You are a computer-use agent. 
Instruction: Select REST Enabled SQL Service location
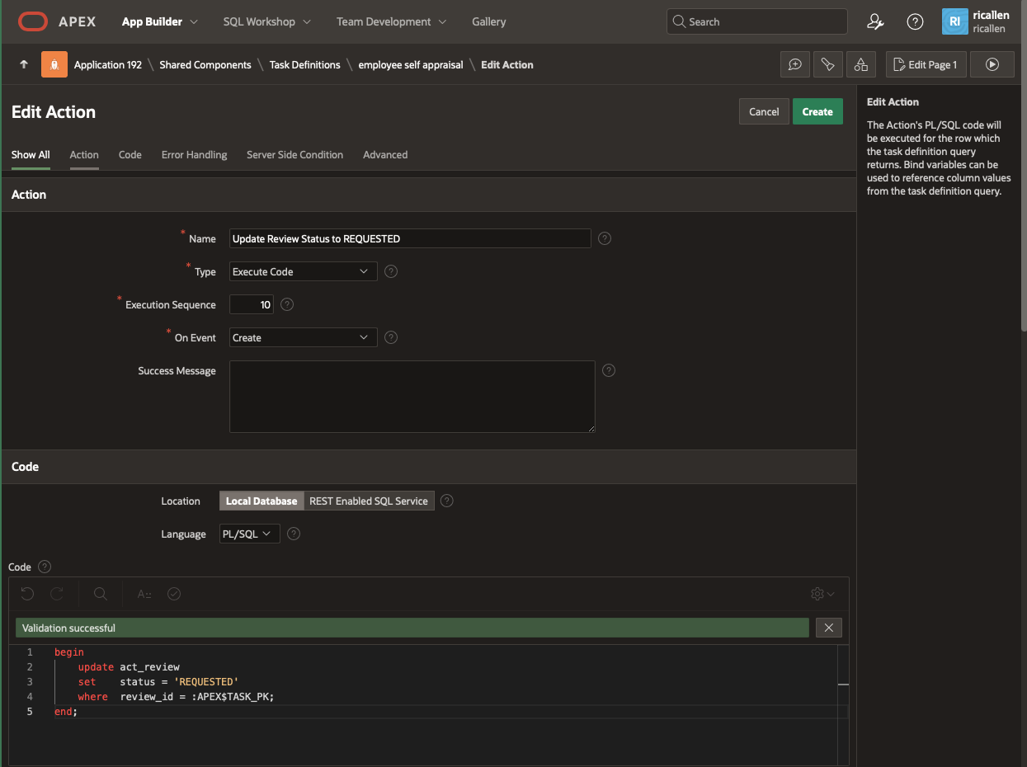coord(369,501)
